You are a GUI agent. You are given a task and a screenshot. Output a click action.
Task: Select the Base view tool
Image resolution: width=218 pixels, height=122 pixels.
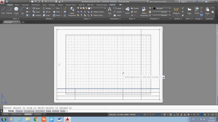tap(189, 11)
